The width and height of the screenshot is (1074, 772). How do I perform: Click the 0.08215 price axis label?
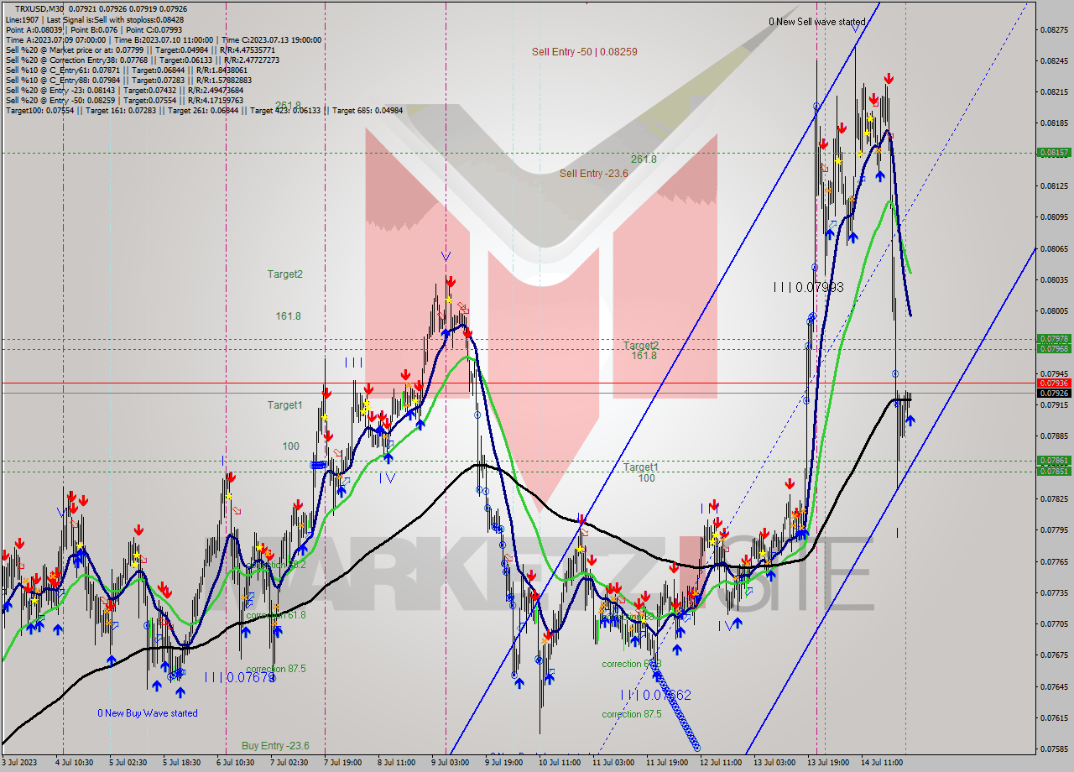1054,91
